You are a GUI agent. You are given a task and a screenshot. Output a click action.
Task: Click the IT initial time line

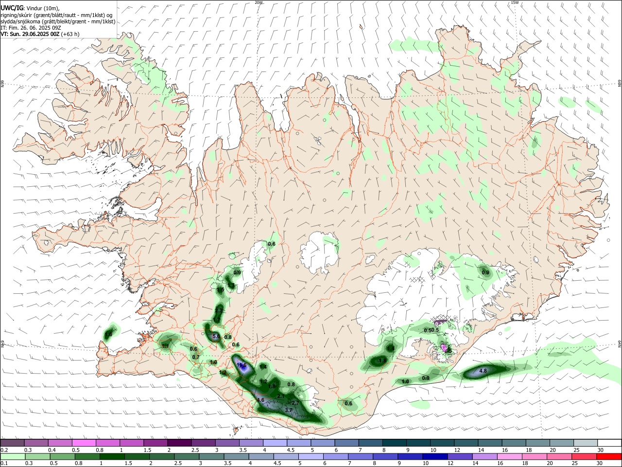coord(31,28)
